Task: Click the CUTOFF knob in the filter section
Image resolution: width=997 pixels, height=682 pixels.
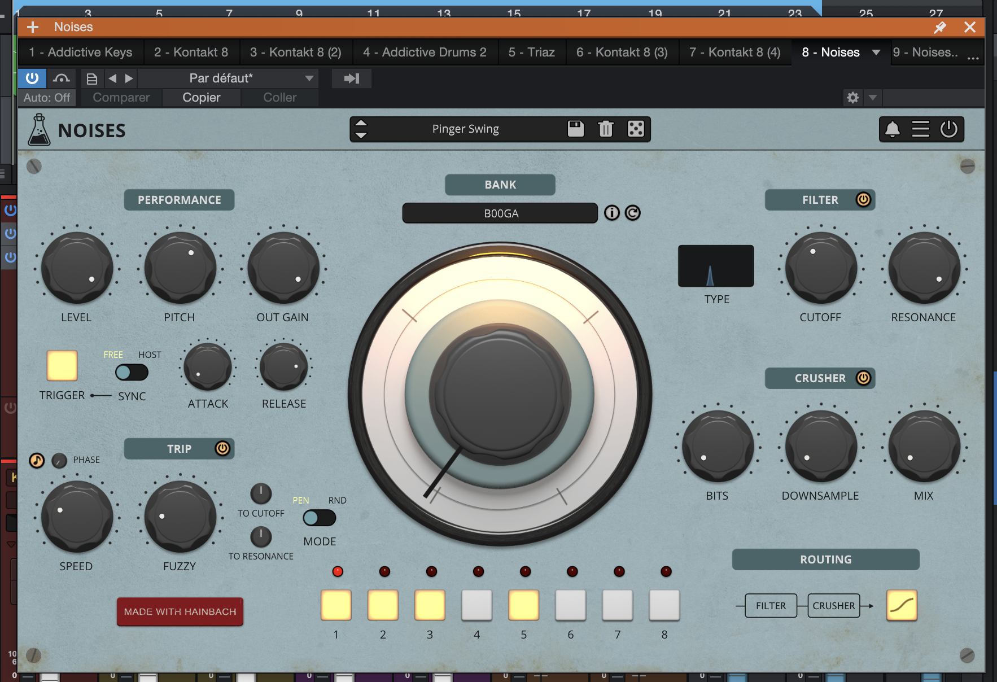Action: tap(820, 268)
